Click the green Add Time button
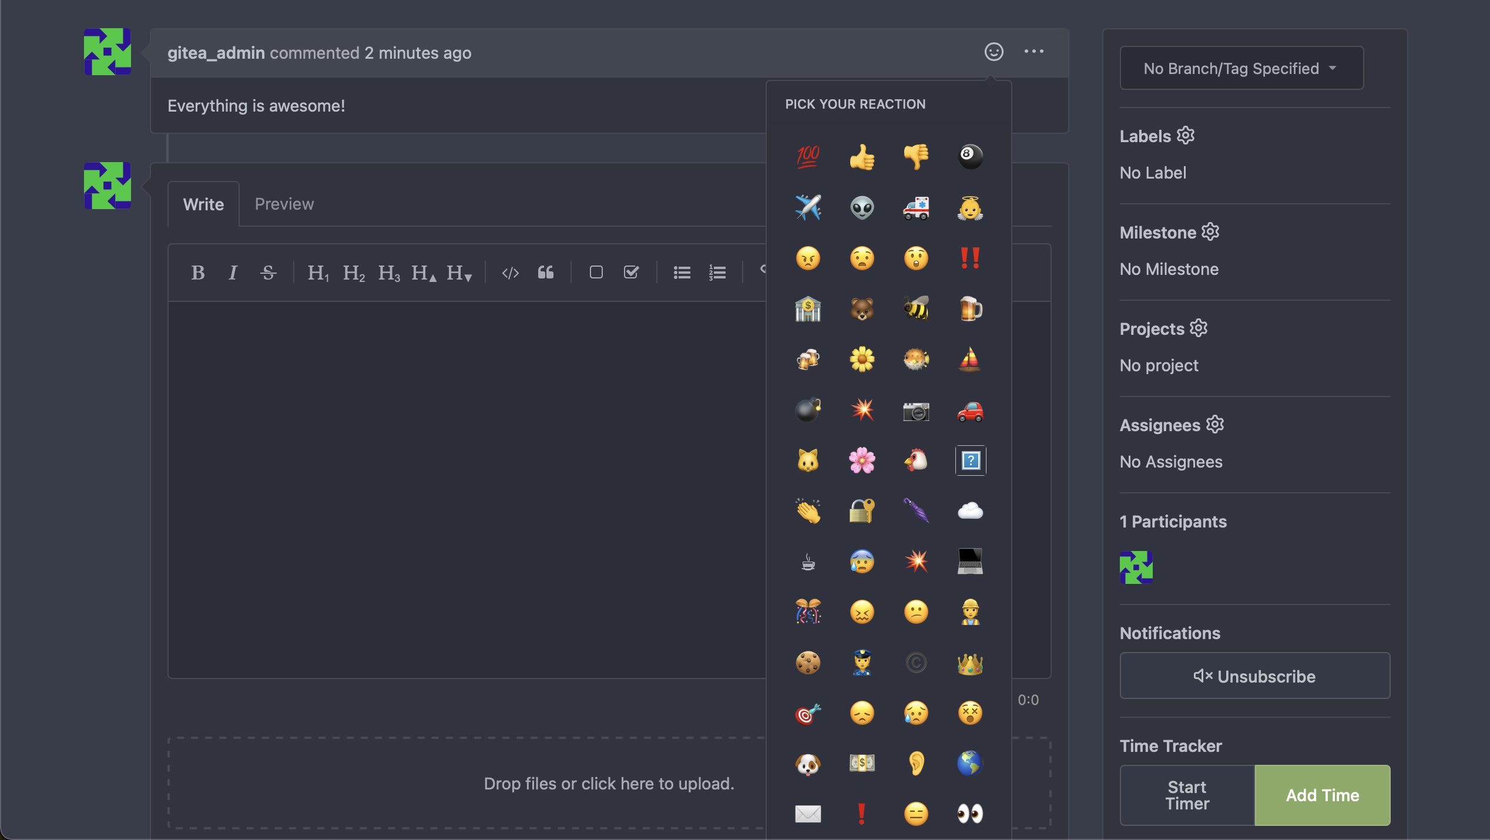The height and width of the screenshot is (840, 1490). click(x=1322, y=795)
